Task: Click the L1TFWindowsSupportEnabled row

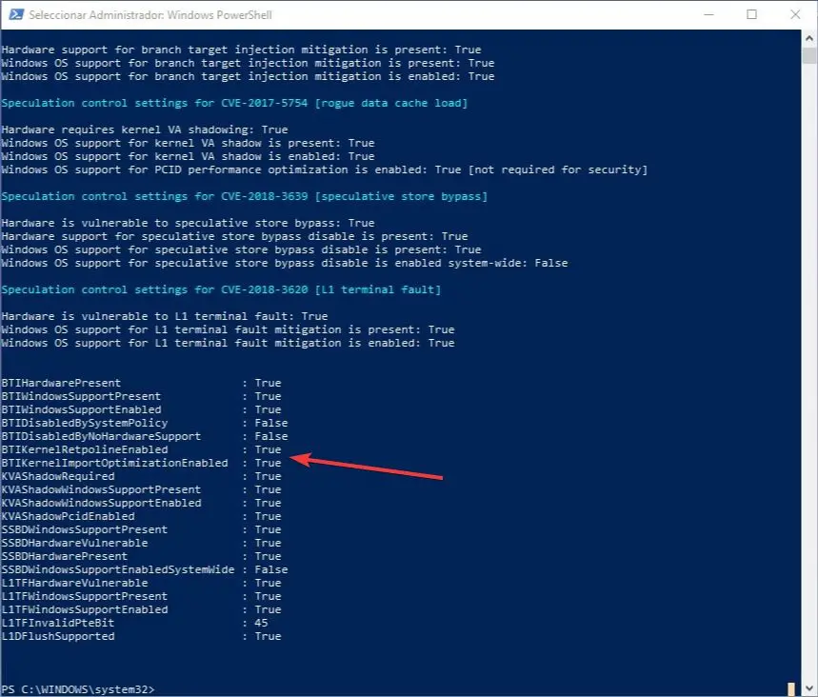Action: tap(141, 609)
